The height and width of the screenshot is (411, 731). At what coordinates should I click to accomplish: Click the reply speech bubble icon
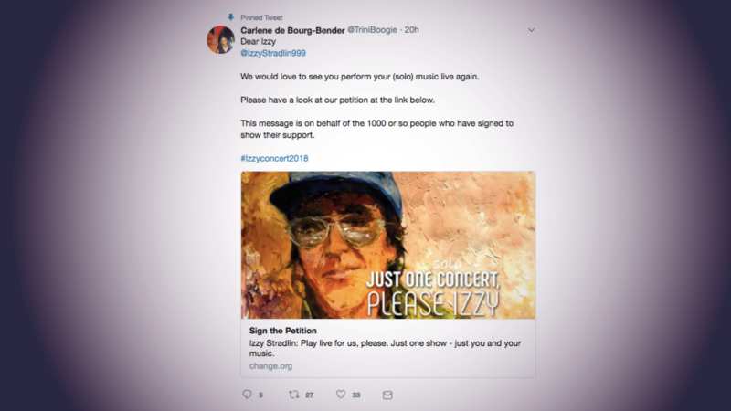pyautogui.click(x=247, y=395)
